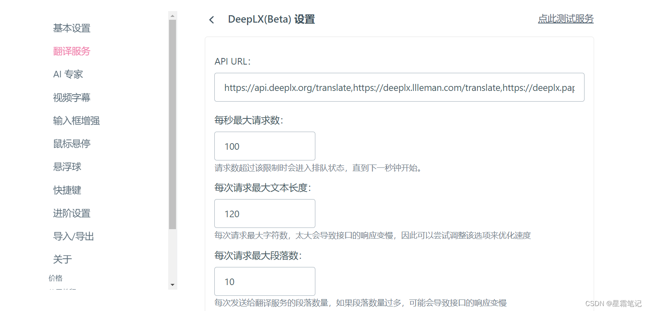Click the hint text starting 每次发送给翻译服务的段落数量
The height and width of the screenshot is (311, 648).
click(361, 303)
